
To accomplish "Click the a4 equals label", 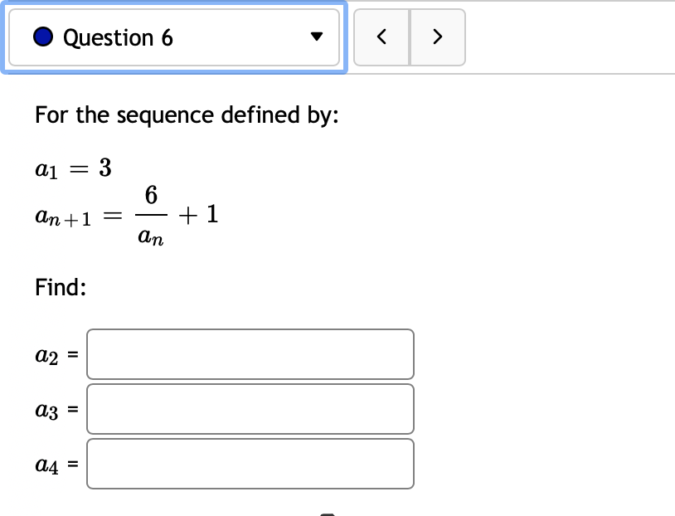I will tap(56, 465).
